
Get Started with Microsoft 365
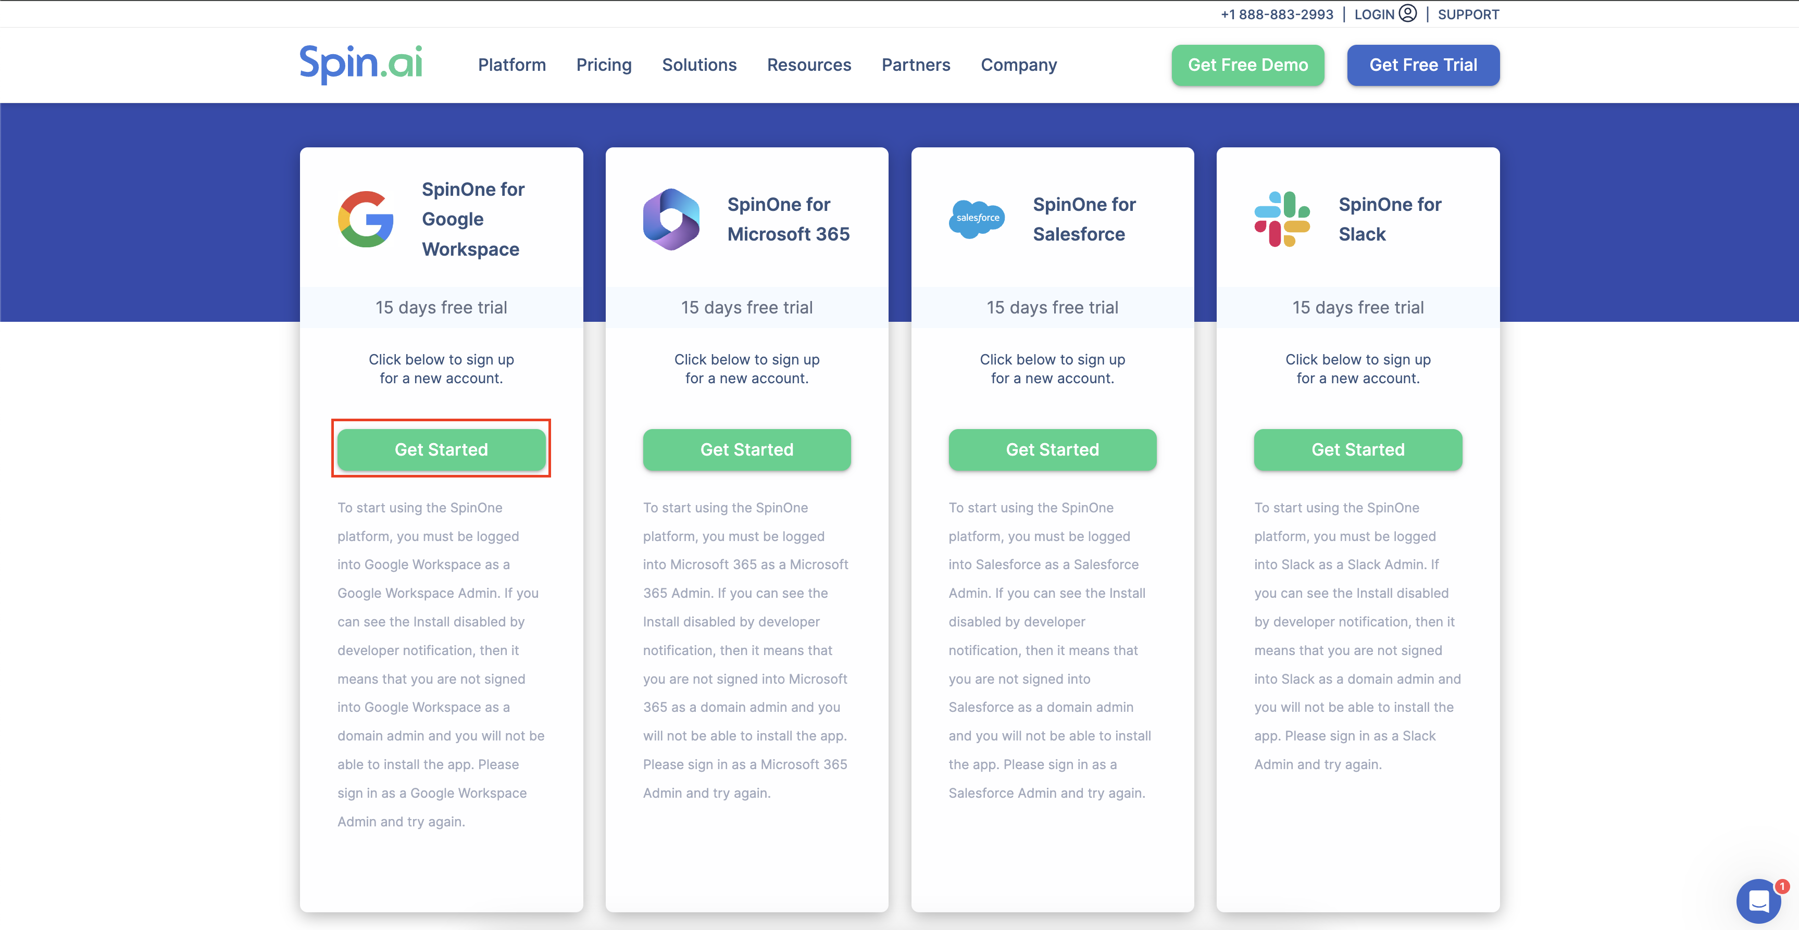(746, 450)
